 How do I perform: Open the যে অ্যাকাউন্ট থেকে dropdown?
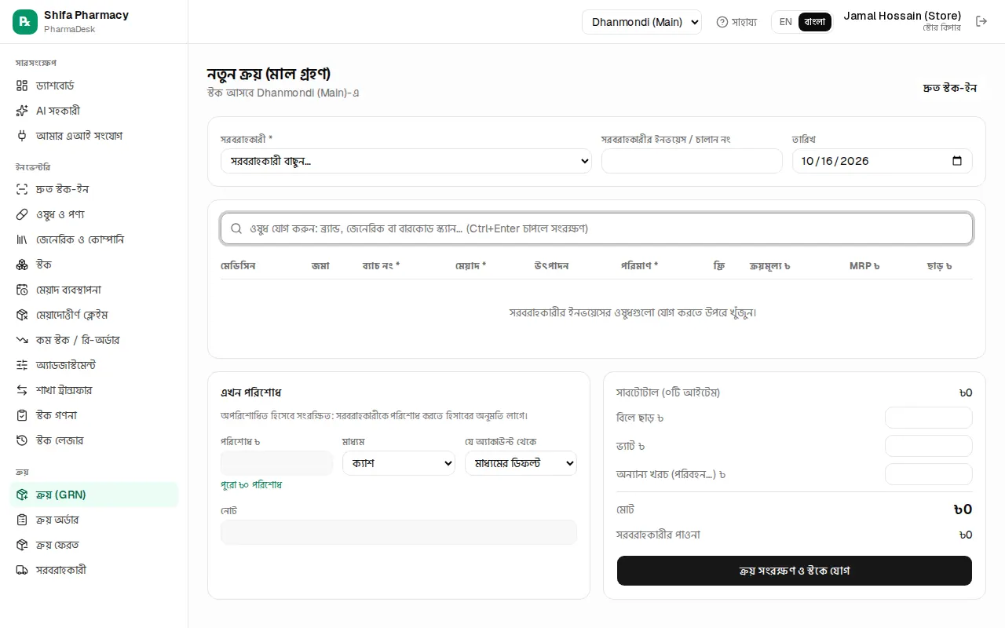(x=521, y=463)
